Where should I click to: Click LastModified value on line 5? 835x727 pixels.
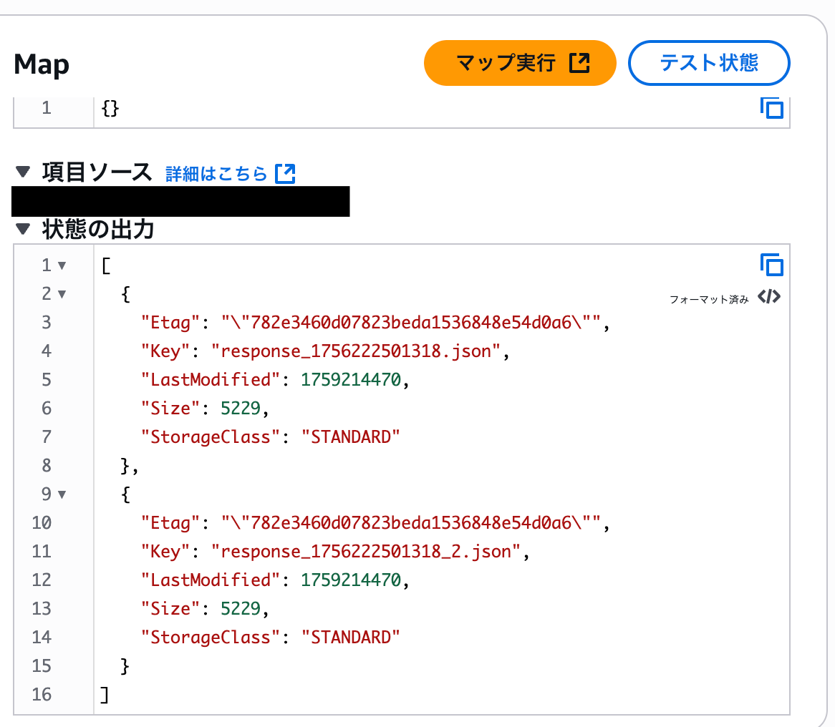(351, 379)
